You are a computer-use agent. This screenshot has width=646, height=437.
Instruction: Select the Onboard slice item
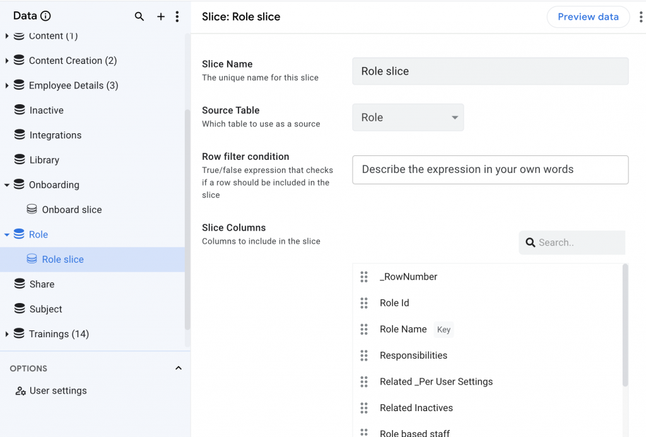pos(71,210)
